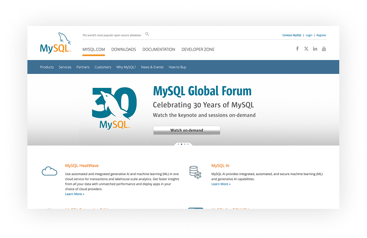Click the cloud icon beside MySQL HeatWave

(x=49, y=171)
